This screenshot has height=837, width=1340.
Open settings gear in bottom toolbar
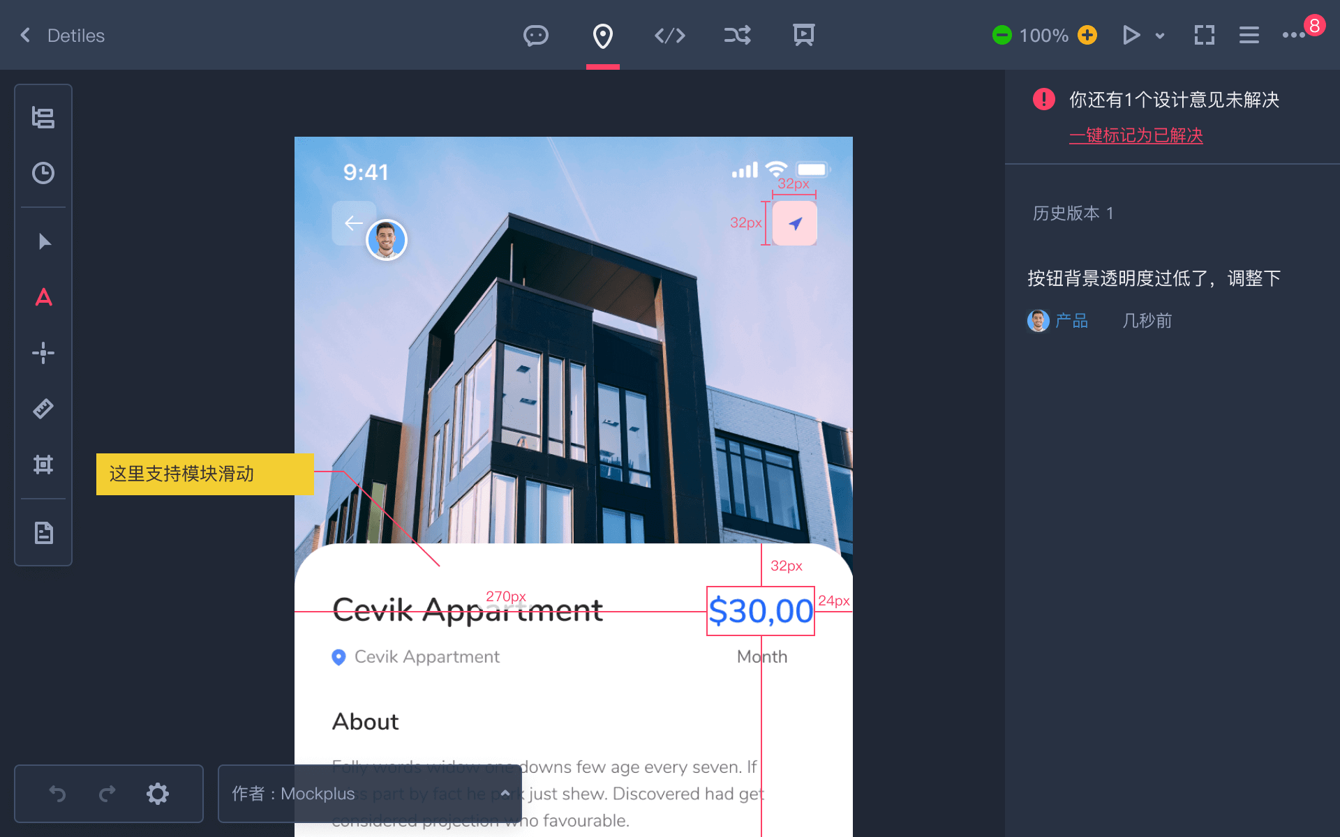(158, 794)
